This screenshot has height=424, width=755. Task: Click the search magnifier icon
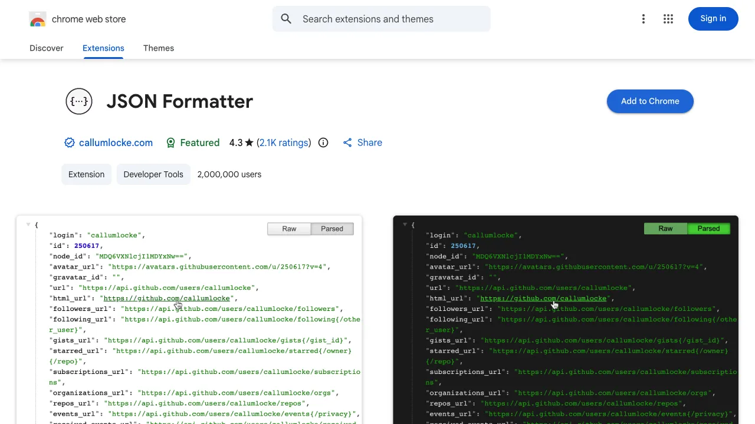click(286, 19)
